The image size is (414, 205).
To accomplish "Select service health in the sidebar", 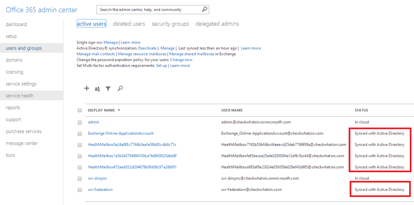I will [19, 96].
